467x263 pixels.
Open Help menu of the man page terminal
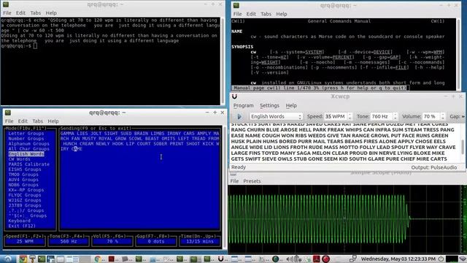(282, 14)
